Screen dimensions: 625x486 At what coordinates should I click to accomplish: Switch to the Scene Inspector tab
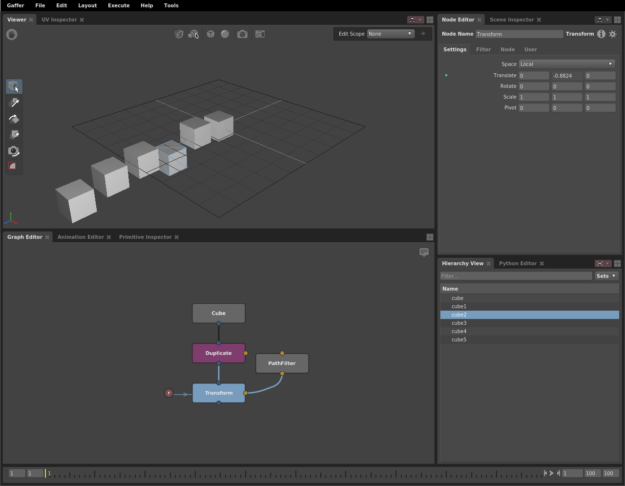click(511, 20)
